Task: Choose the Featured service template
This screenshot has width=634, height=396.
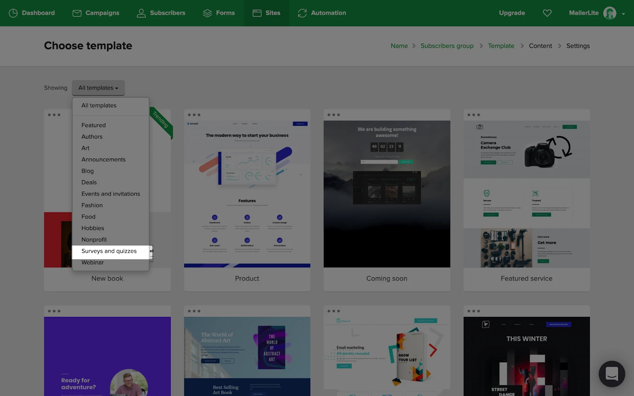Action: tap(527, 194)
